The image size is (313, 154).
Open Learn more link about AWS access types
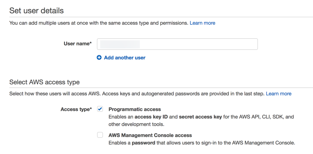pyautogui.click(x=279, y=94)
